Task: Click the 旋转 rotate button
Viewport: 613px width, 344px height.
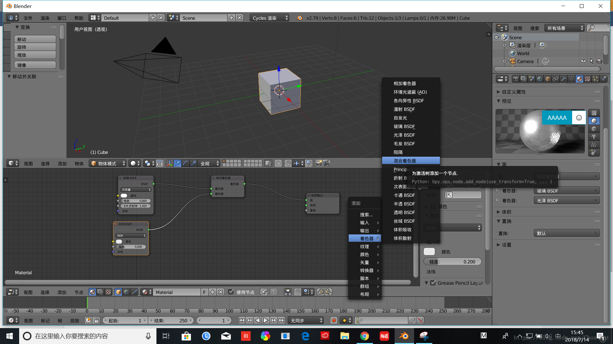Action: click(x=35, y=47)
